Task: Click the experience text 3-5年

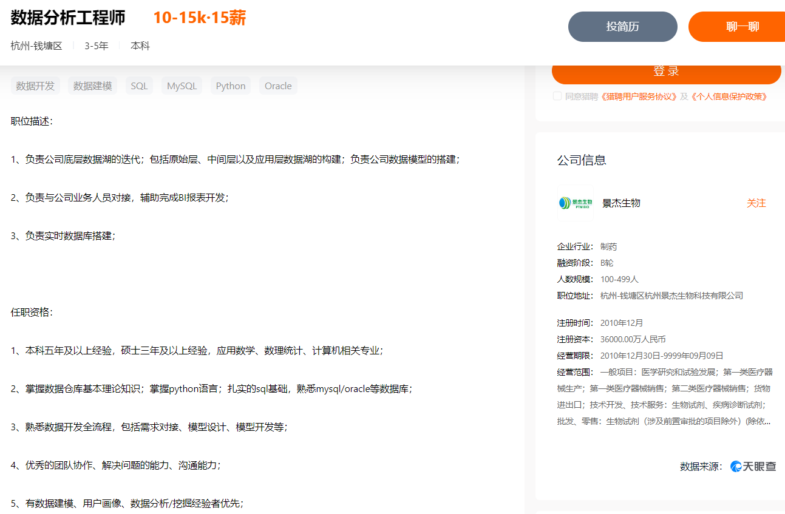Action: 97,46
